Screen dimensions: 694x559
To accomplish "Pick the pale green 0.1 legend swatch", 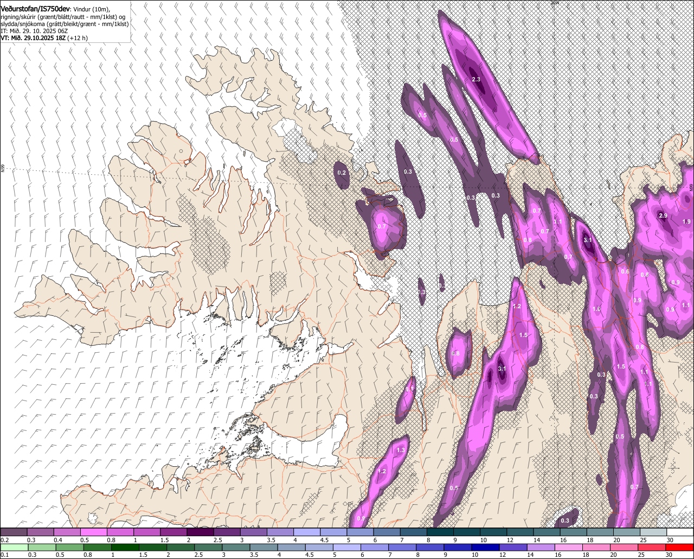I will 14,547.
